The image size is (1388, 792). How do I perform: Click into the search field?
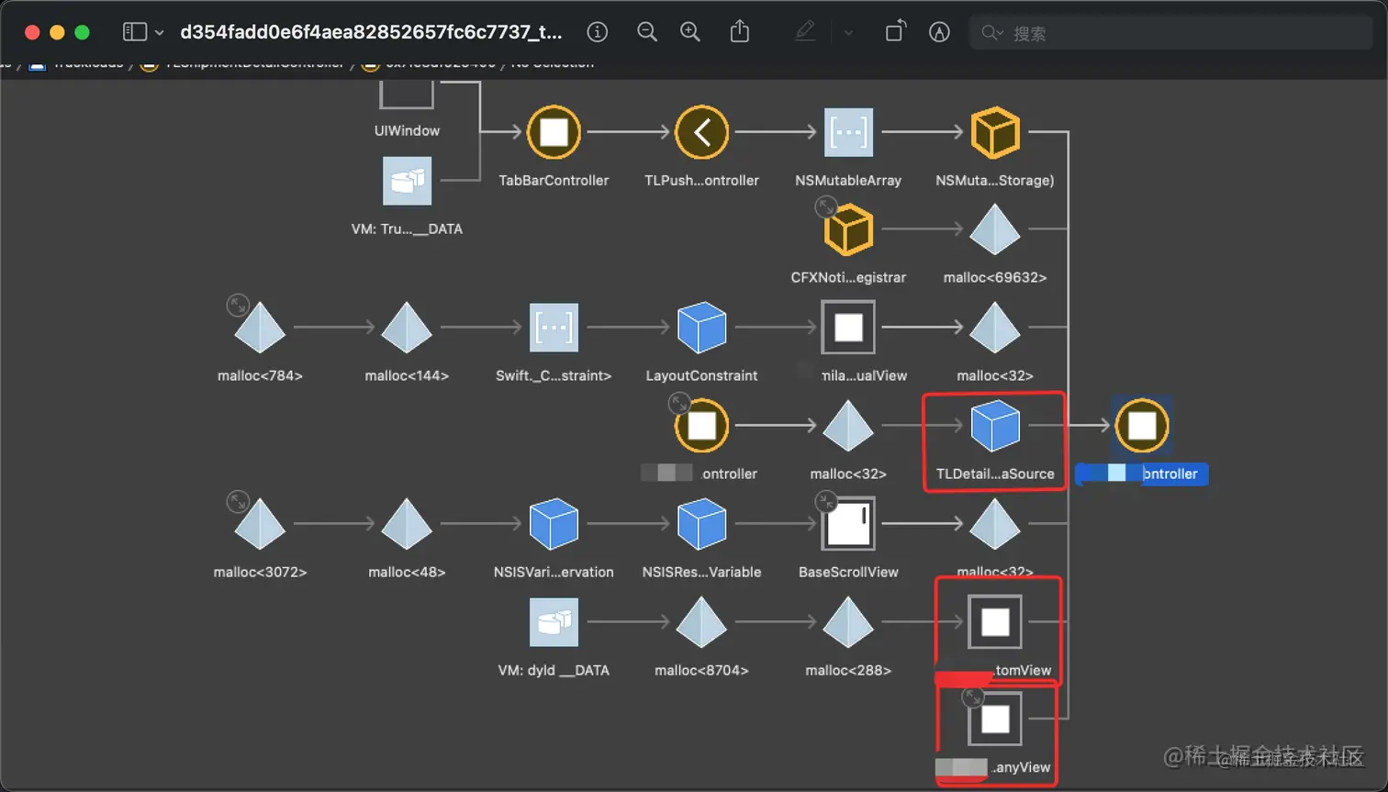click(1170, 33)
